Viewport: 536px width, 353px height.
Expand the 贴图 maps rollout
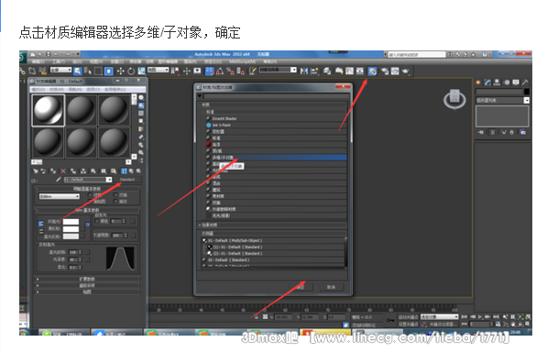coord(88,292)
